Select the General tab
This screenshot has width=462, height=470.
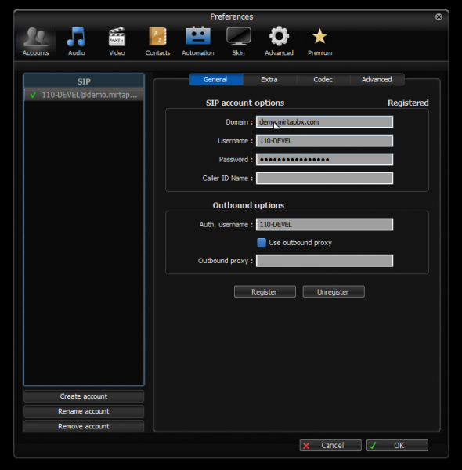coord(215,79)
